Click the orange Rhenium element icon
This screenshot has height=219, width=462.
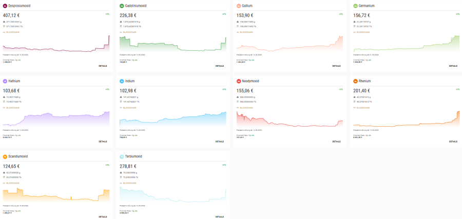coord(356,81)
